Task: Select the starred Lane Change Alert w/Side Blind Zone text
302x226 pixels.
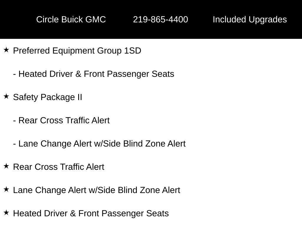Action: (x=96, y=190)
